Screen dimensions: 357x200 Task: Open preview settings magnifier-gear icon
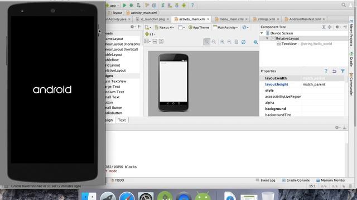point(255,42)
